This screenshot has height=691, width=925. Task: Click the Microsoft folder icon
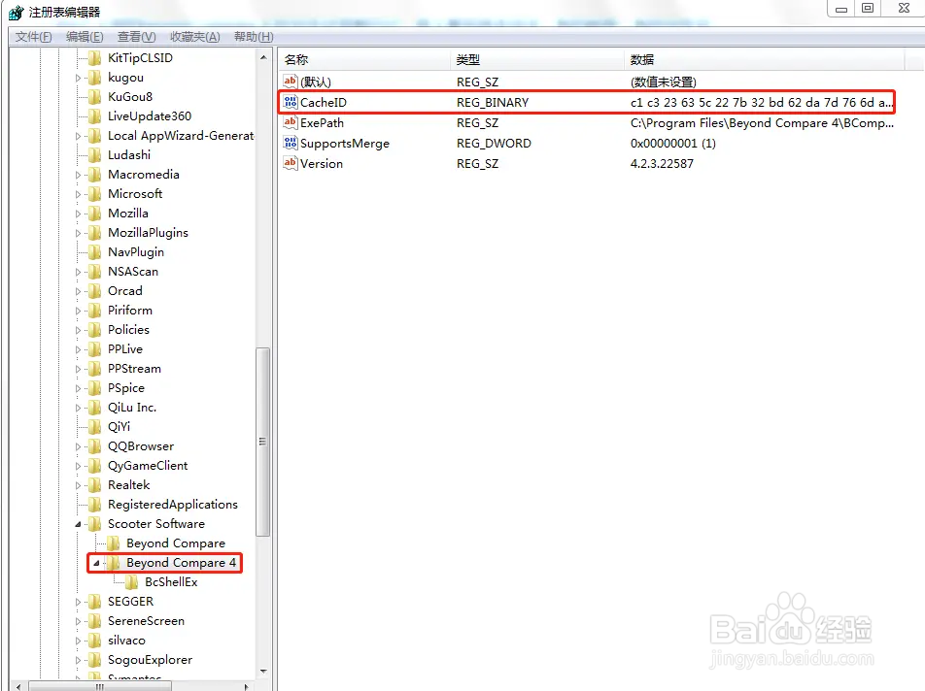coord(95,194)
